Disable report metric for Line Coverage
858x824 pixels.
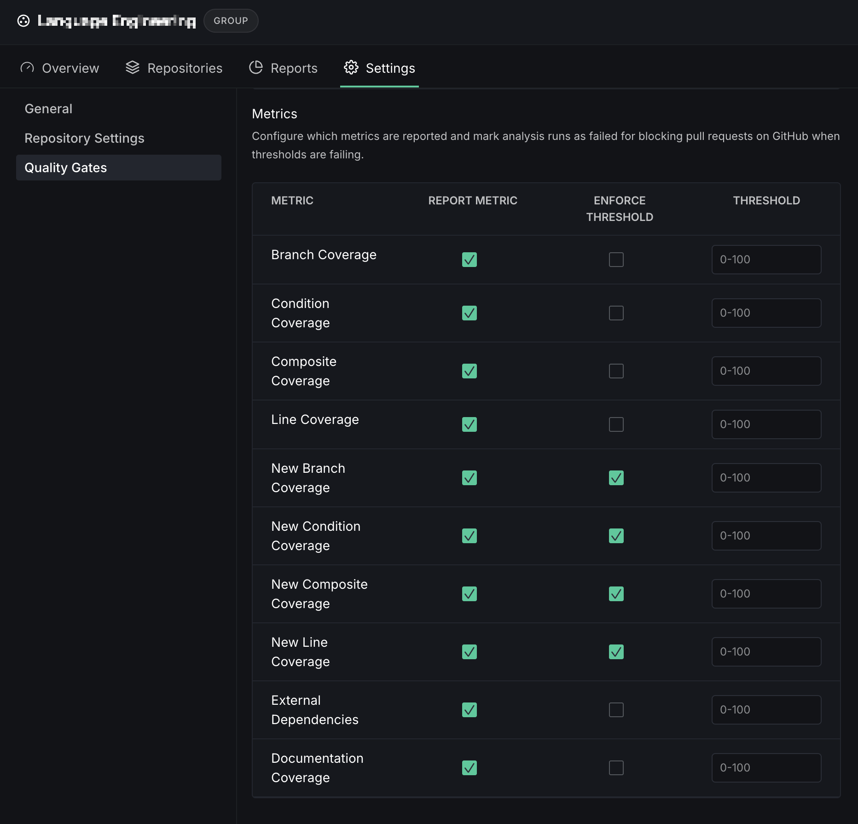[469, 424]
